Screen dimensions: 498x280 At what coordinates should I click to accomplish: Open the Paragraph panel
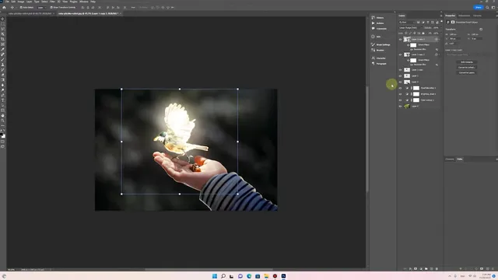(379, 64)
